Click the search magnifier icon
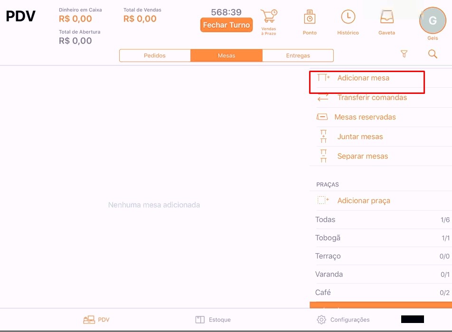This screenshot has width=452, height=332. tap(433, 54)
